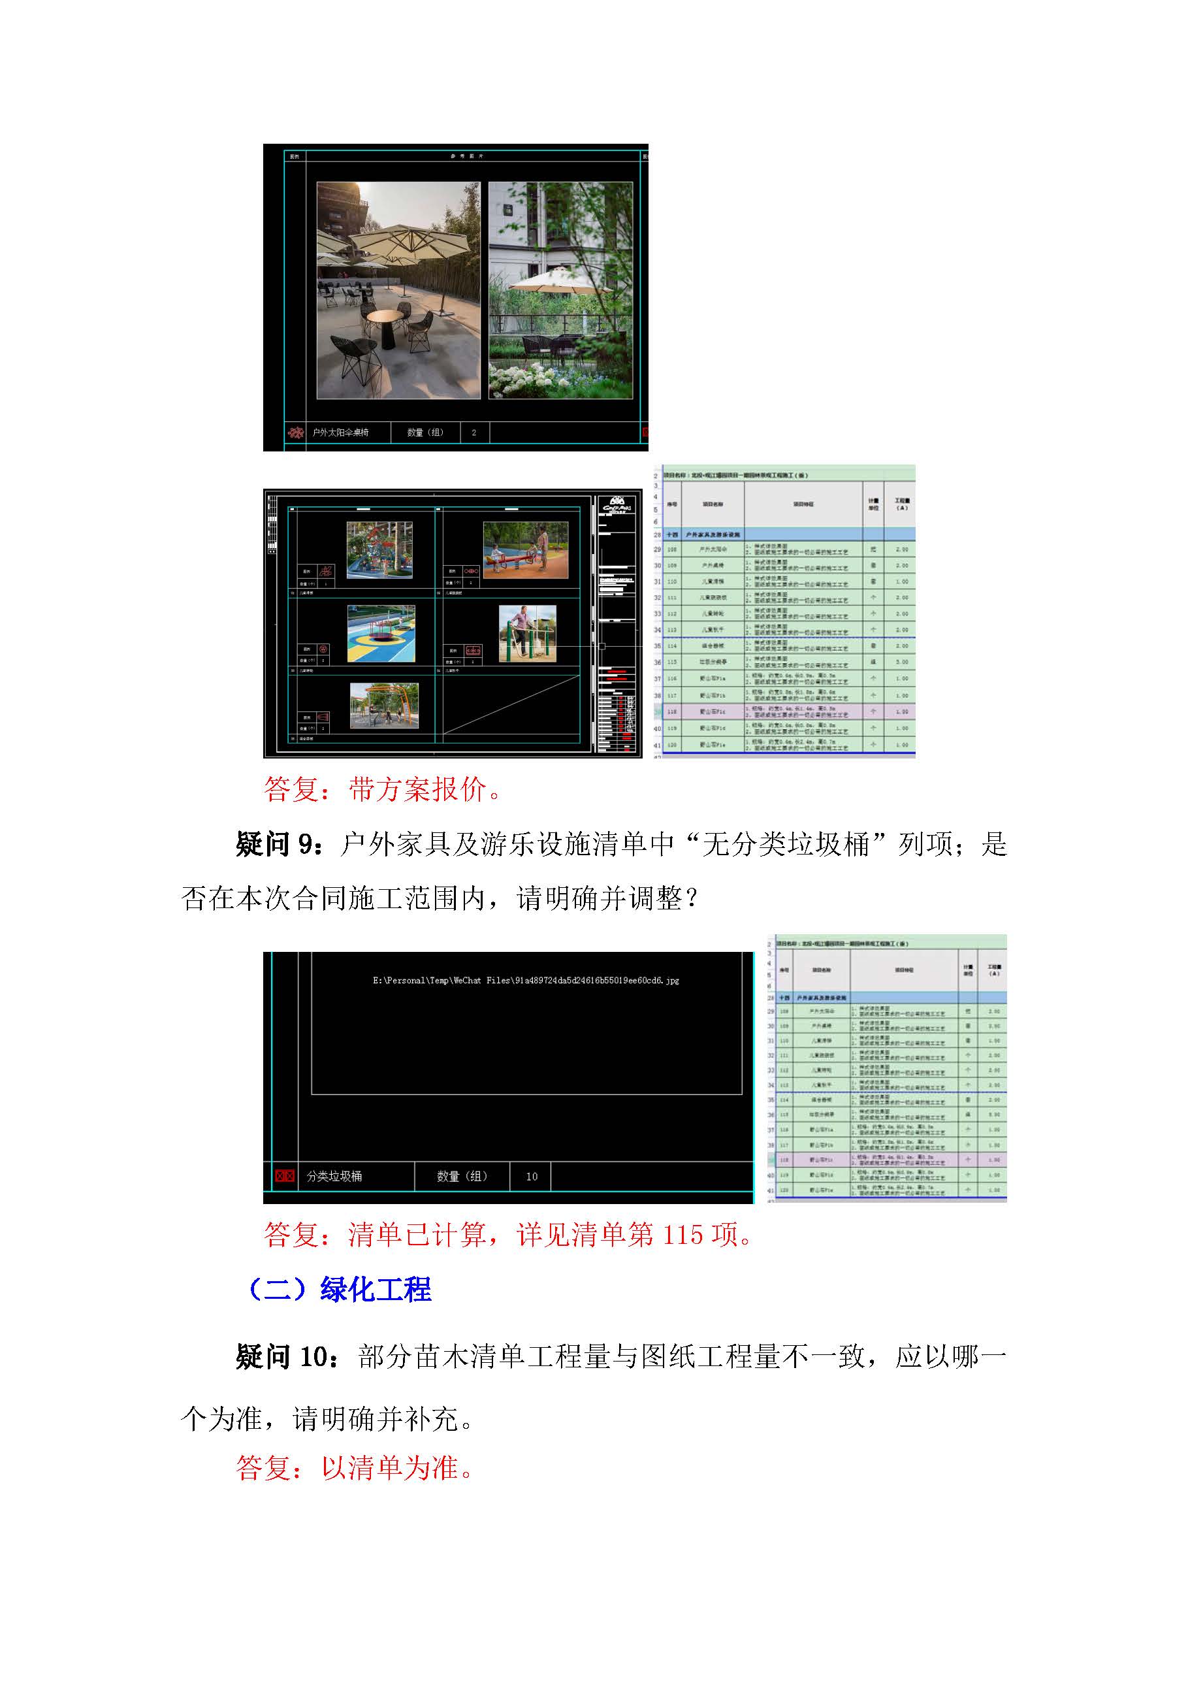This screenshot has width=1188, height=1681.
Task: Click the red seesaw legend symbol
Action: pyautogui.click(x=471, y=570)
